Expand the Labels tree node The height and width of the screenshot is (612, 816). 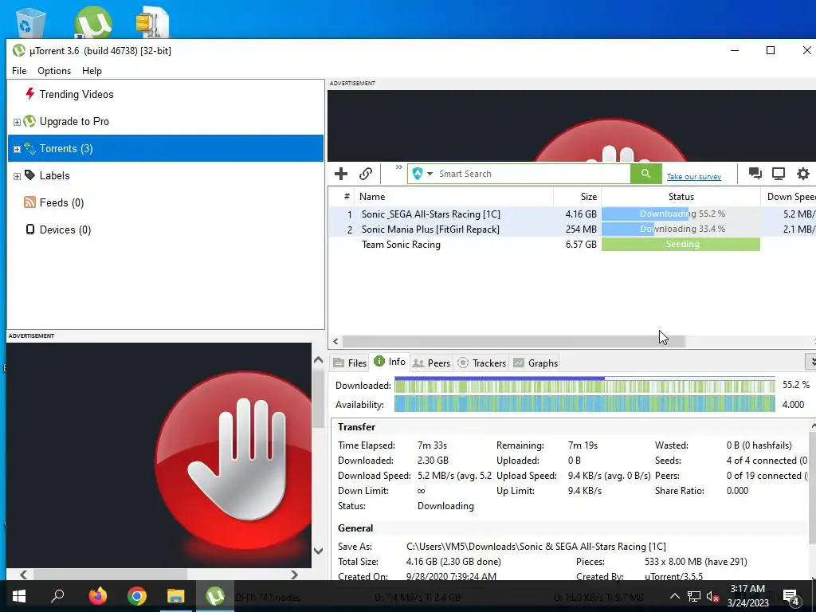click(17, 176)
